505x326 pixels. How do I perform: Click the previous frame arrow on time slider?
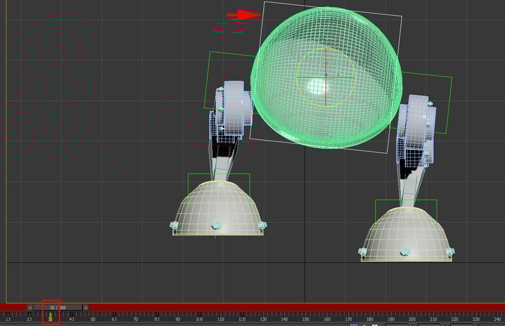pos(30,308)
